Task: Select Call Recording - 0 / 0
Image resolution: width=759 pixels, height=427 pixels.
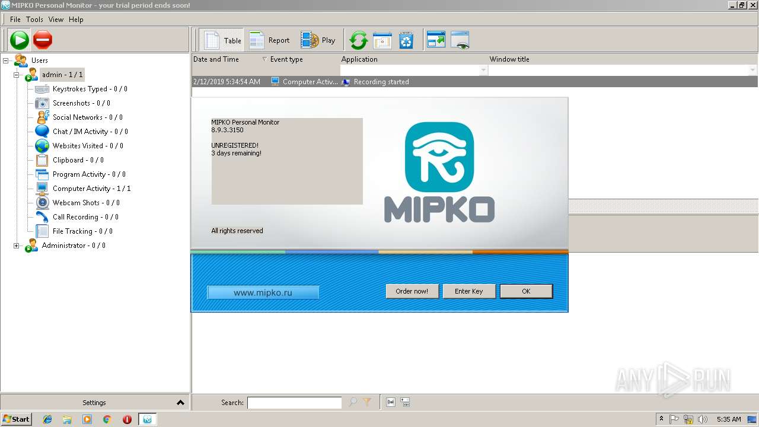Action: tap(85, 217)
